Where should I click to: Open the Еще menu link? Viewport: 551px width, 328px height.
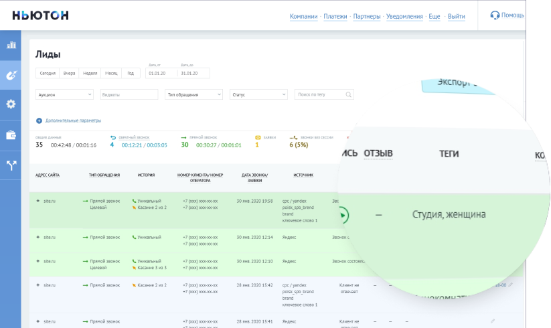pyautogui.click(x=435, y=17)
